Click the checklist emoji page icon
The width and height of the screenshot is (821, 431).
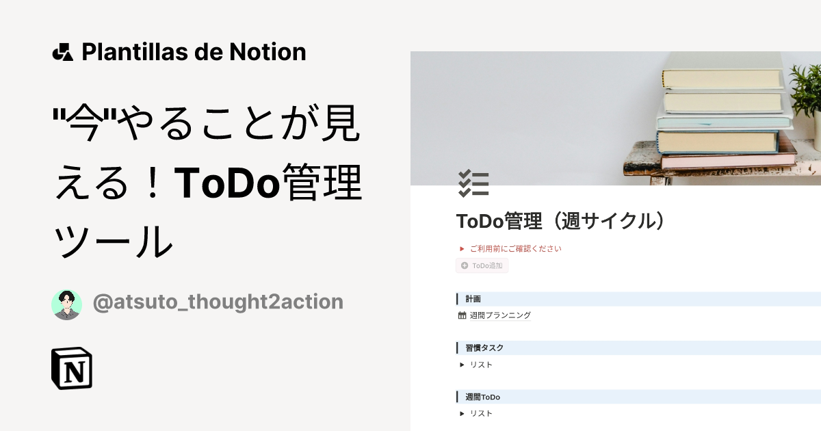coord(474,183)
